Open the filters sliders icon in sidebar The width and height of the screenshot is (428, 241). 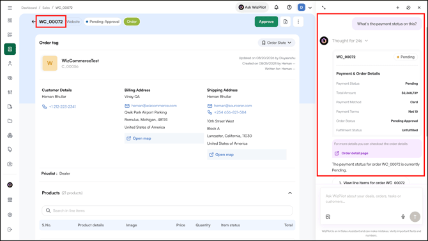tap(10, 92)
